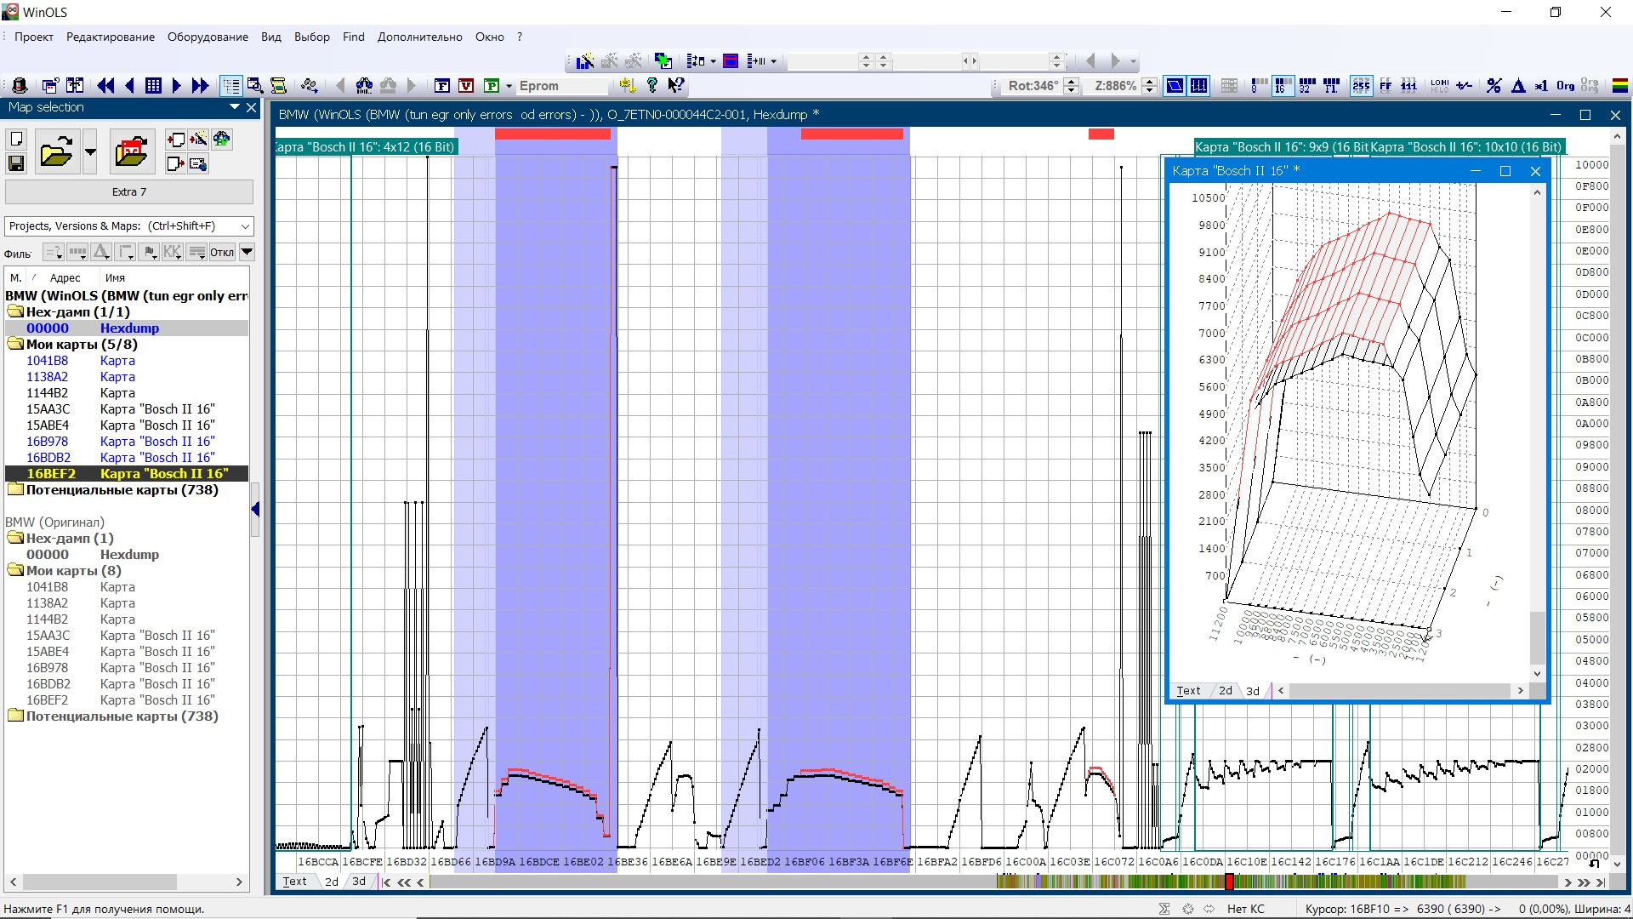1633x919 pixels.
Task: Switch to the 2d tab in hexdump window
Action: (332, 882)
